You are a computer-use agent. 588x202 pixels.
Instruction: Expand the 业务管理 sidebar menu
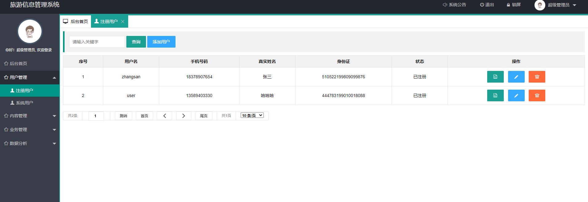(x=30, y=130)
